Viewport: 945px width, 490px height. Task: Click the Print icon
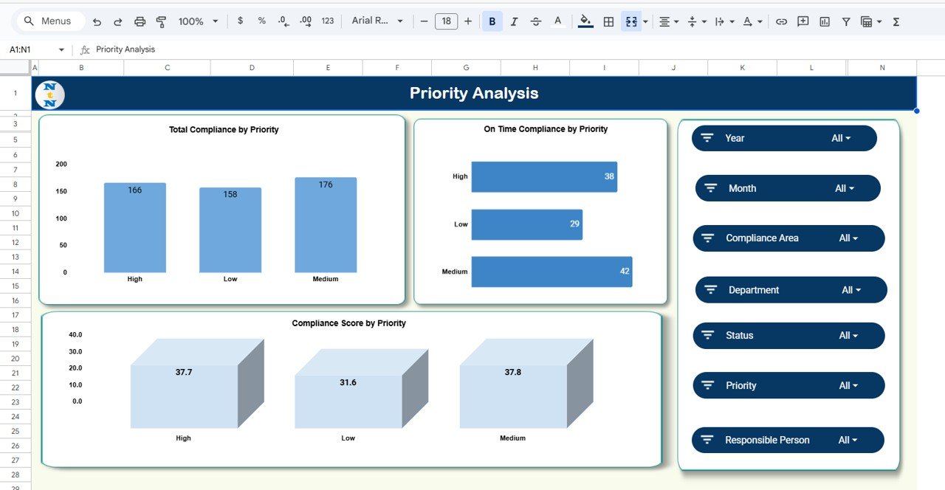[x=140, y=21]
